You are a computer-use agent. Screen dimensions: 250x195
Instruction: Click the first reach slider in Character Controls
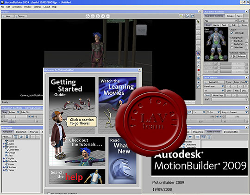point(226,64)
